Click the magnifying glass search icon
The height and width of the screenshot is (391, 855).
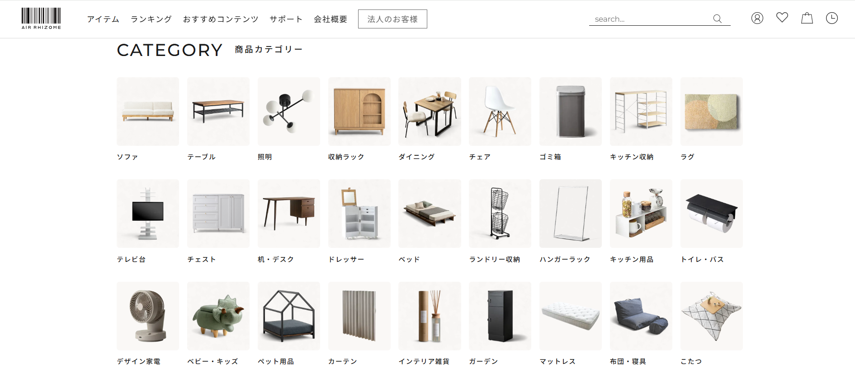717,19
